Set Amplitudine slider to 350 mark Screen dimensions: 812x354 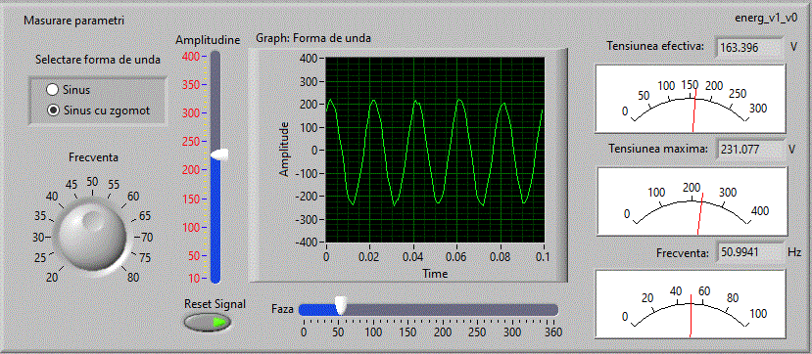click(x=215, y=85)
